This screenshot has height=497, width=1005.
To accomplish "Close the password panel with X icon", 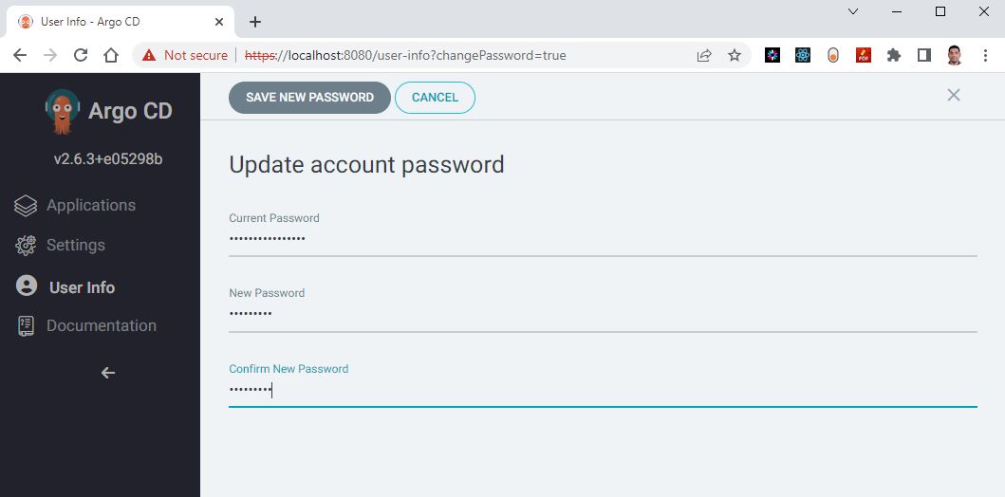I will pos(954,95).
